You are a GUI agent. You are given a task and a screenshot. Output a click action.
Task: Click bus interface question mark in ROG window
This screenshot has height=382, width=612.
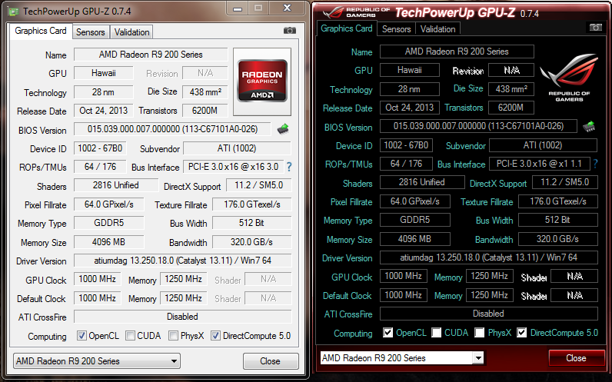tap(595, 164)
